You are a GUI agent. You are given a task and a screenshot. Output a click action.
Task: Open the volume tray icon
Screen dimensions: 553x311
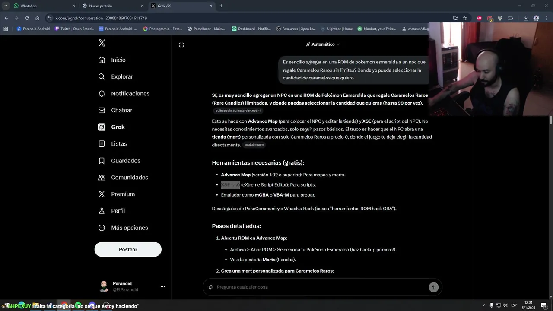[x=505, y=305]
